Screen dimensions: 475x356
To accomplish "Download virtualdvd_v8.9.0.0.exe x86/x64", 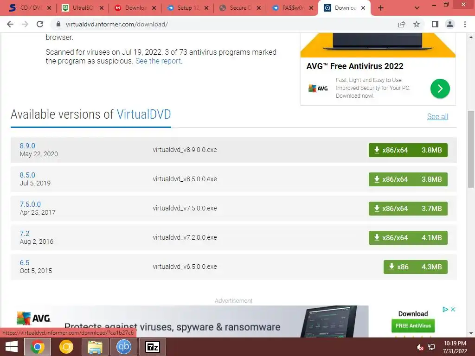I will coord(408,150).
